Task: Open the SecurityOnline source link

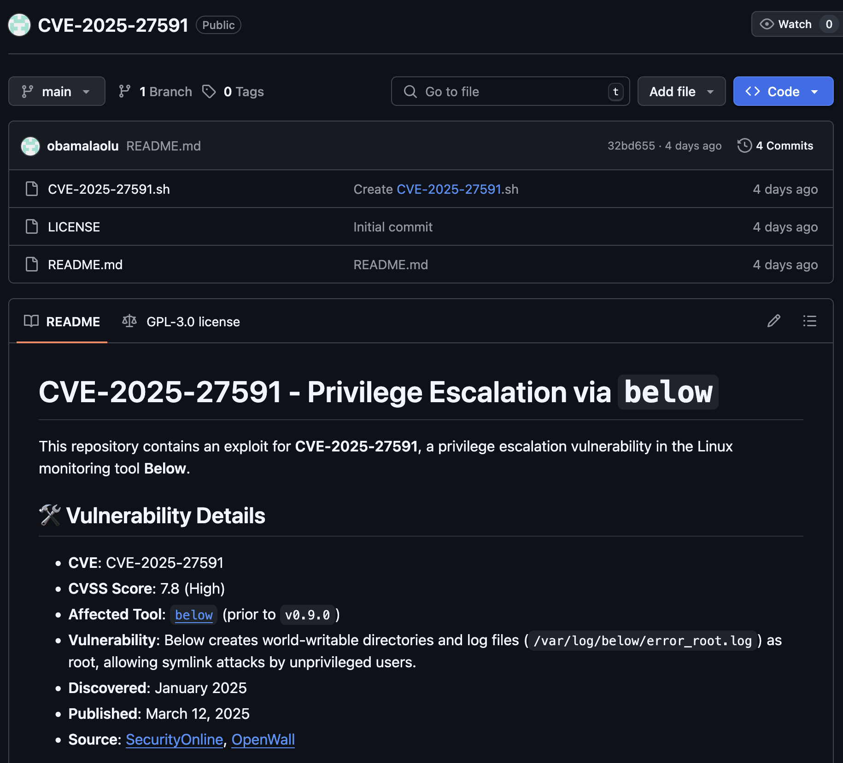Action: (x=175, y=739)
